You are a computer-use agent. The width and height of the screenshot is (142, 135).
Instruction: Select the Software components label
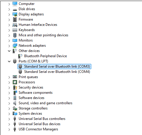tap(36, 93)
